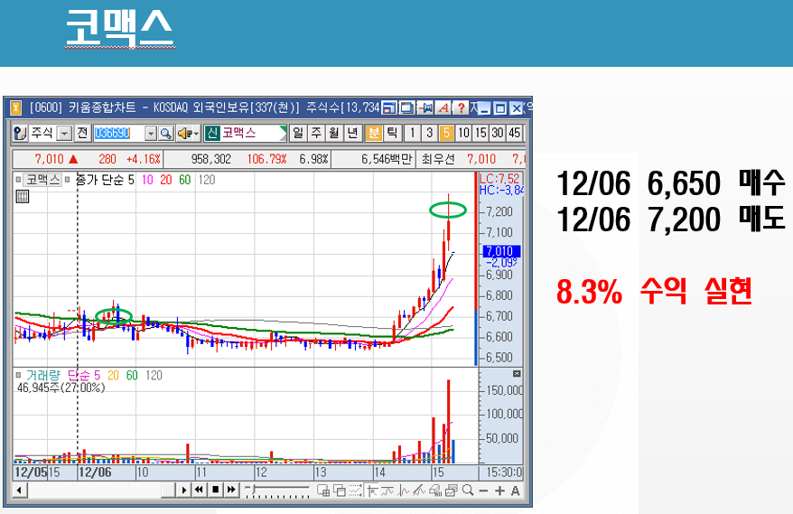Image resolution: width=793 pixels, height=514 pixels.
Task: Click the 12/06 date marker on time axis
Action: [95, 472]
